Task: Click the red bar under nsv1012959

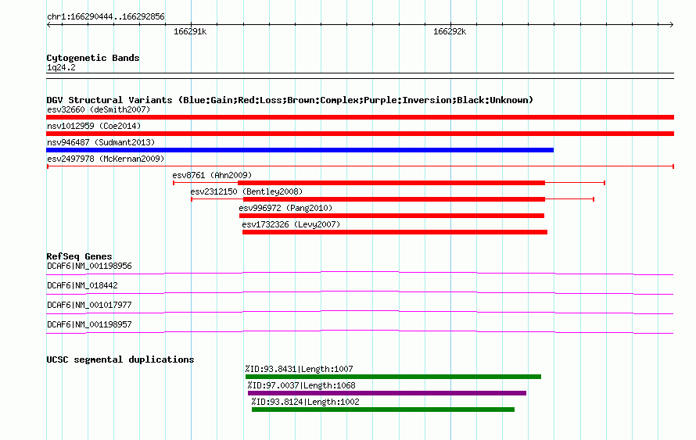Action: tap(360, 134)
